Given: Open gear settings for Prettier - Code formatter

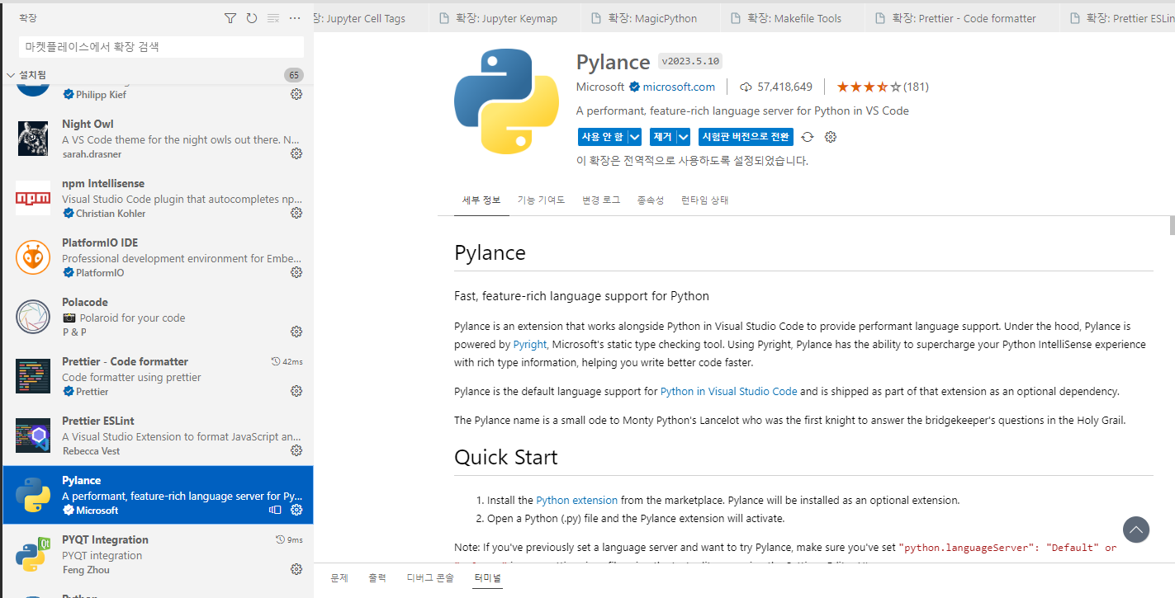Looking at the screenshot, I should [296, 391].
